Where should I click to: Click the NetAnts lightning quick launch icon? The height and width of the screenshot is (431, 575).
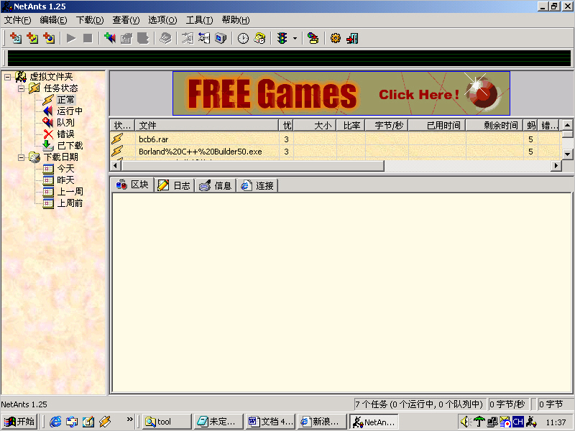[105, 422]
